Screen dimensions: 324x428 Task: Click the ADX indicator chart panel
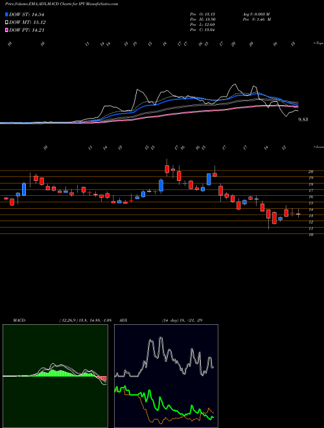pos(166,376)
